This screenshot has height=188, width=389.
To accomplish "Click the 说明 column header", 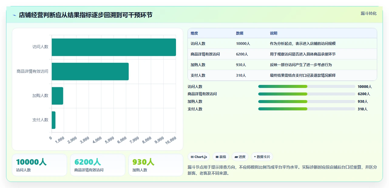I will [274, 33].
